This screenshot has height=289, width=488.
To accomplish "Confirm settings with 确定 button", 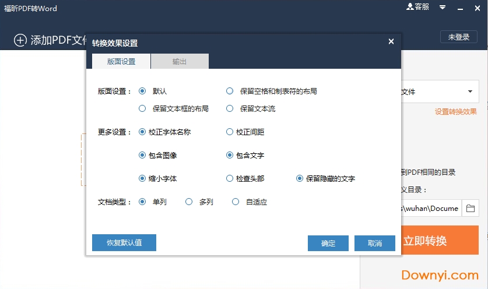I will coord(328,243).
